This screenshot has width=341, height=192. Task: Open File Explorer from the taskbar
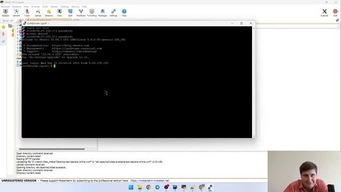[x=140, y=187]
